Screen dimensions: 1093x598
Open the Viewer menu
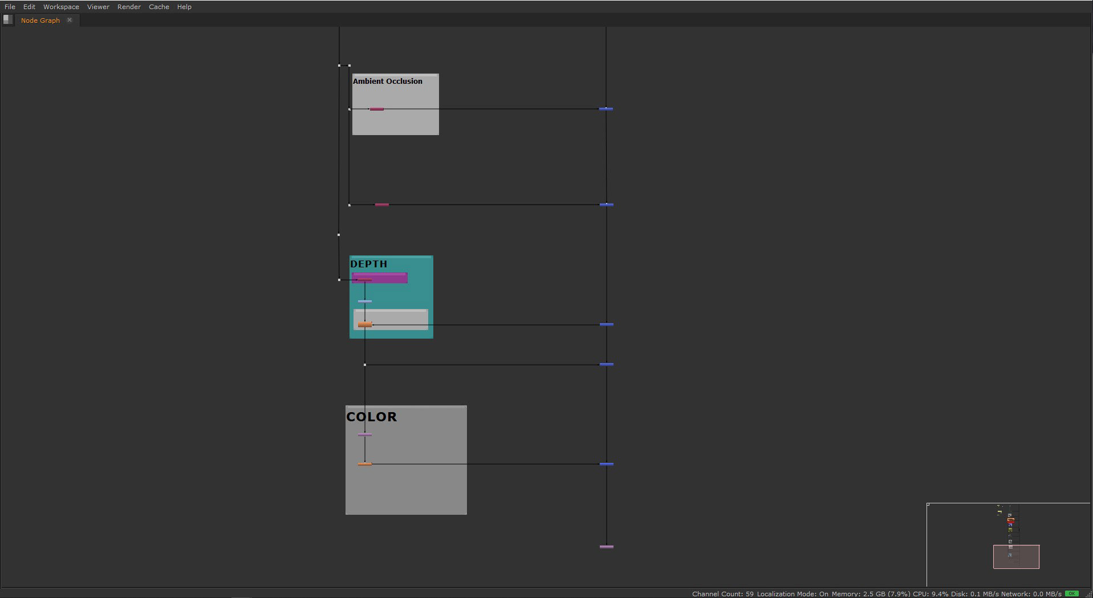coord(98,7)
